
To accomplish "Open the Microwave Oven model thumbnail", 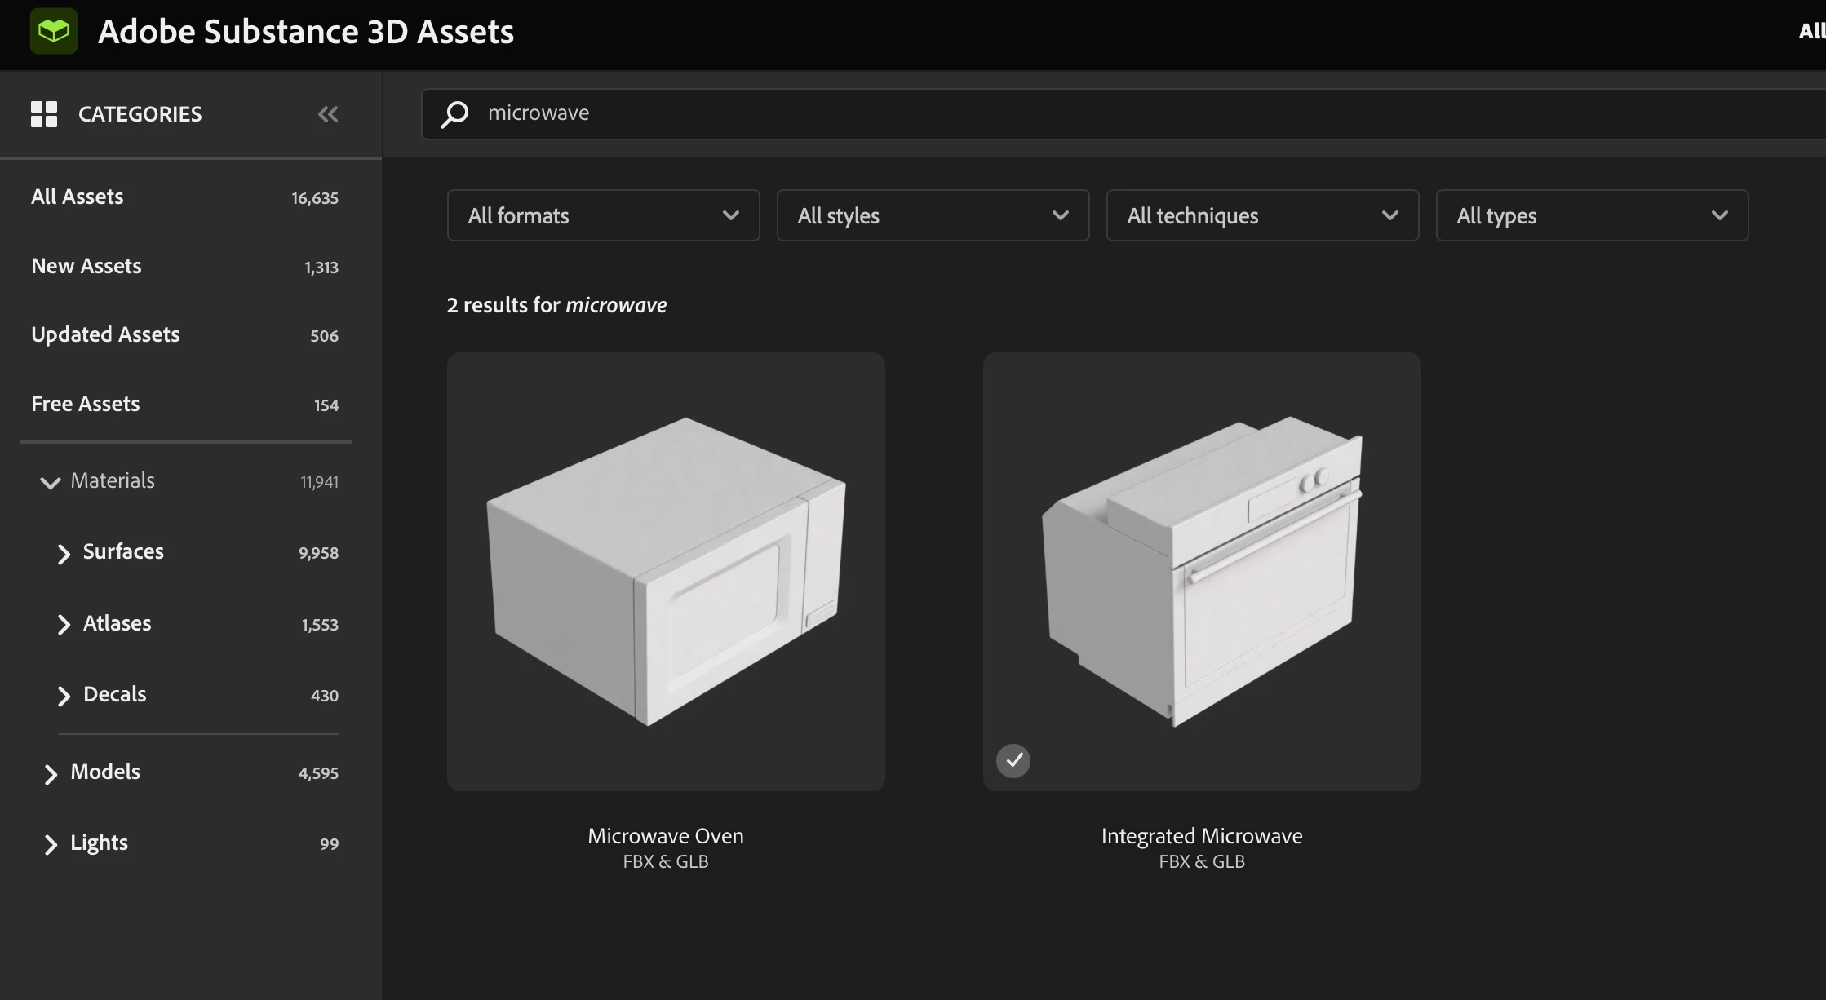I will point(666,571).
